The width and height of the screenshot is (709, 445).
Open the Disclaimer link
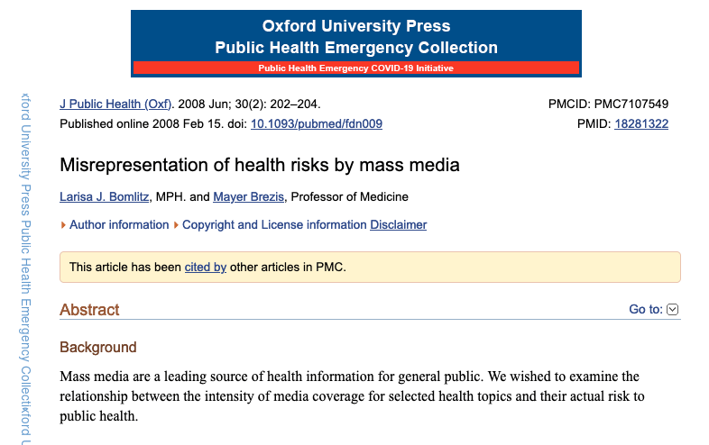click(x=399, y=224)
